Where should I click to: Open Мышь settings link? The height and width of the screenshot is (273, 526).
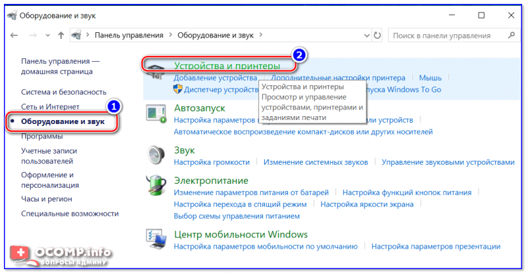[x=430, y=77]
